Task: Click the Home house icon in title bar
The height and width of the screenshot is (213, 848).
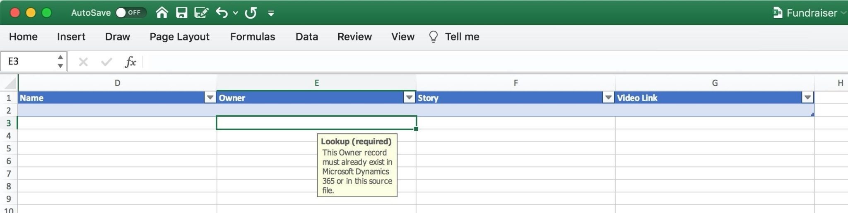Action: pos(162,13)
